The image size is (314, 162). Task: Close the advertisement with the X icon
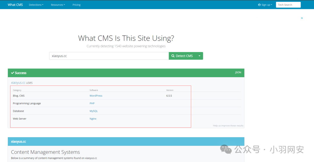302,18
